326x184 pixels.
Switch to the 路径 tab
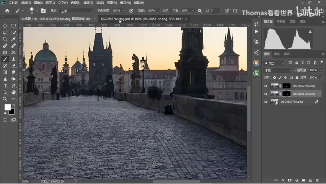287,54
